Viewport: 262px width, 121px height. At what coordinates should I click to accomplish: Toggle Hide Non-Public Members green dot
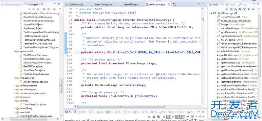coord(249,9)
